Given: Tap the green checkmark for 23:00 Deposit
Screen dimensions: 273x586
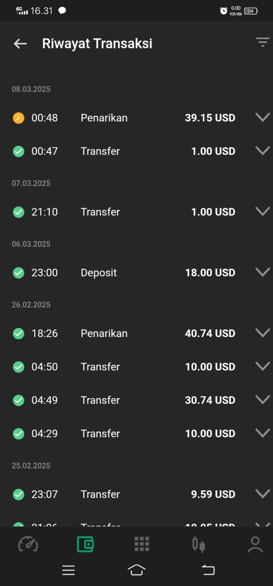Looking at the screenshot, I should click(x=19, y=273).
